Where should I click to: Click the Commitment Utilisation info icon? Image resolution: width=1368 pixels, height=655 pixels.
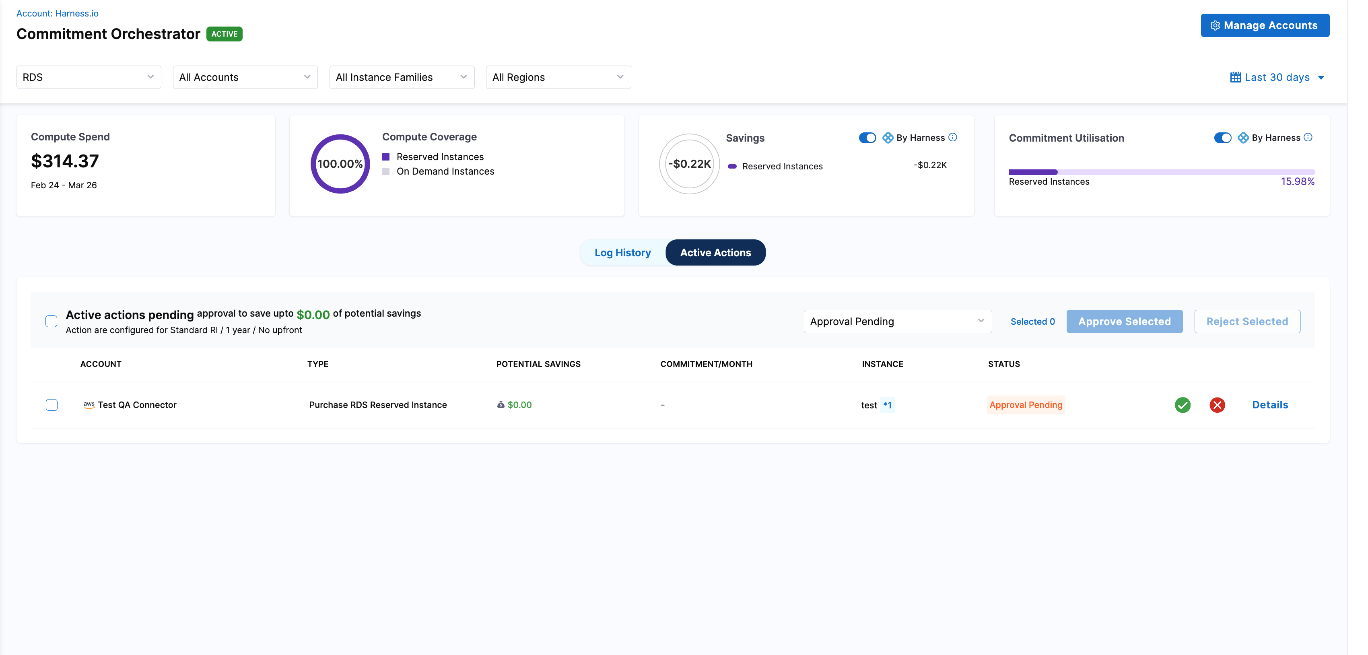coord(1308,137)
